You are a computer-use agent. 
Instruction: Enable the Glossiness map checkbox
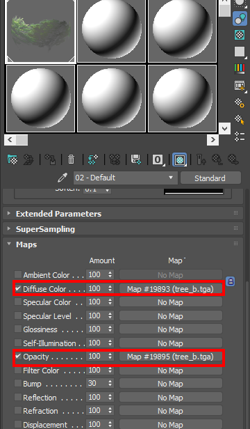pyautogui.click(x=18, y=329)
